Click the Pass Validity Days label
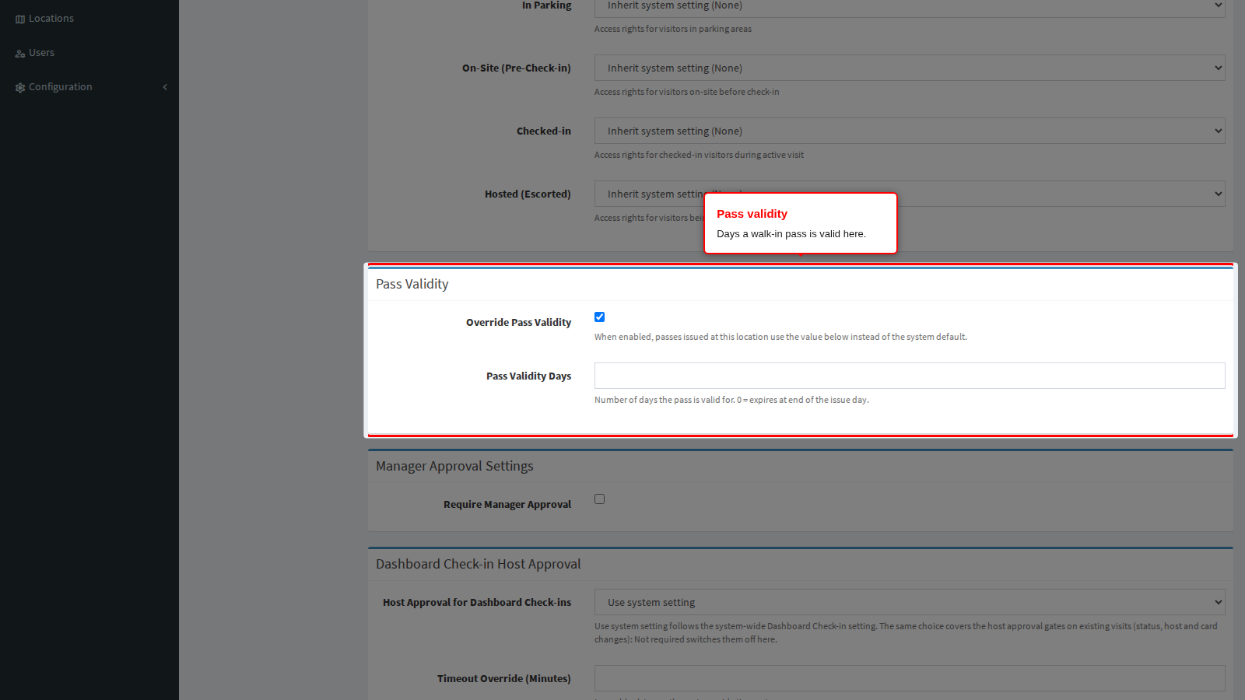The height and width of the screenshot is (700, 1245). [x=528, y=376]
